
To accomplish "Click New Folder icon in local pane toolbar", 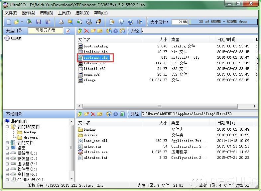I will 86,114.
